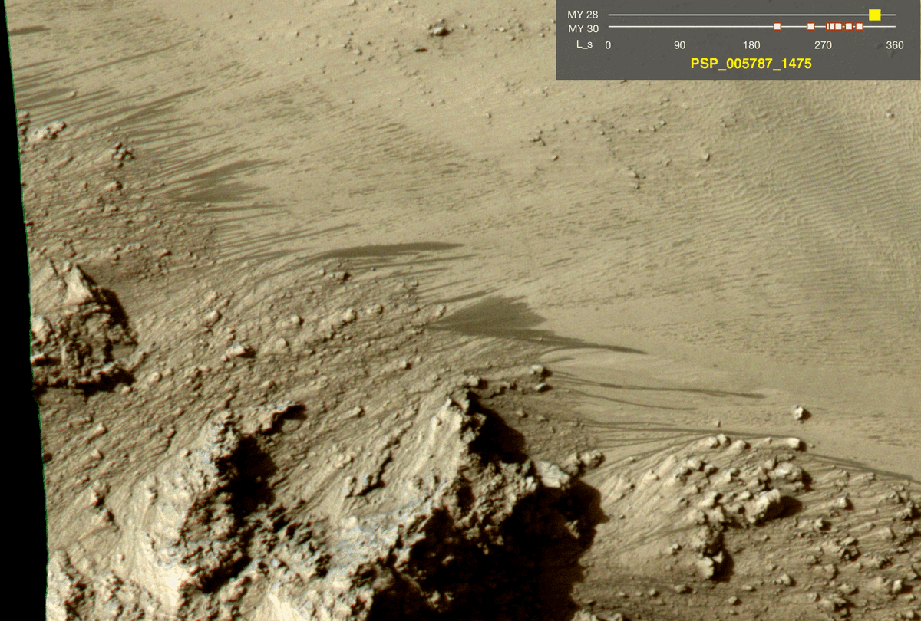Image resolution: width=921 pixels, height=621 pixels.
Task: Select the 360 tick mark label
Action: (893, 44)
